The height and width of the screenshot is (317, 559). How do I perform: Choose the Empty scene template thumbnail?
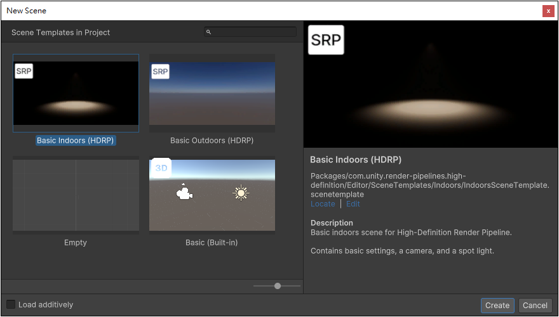click(x=76, y=195)
